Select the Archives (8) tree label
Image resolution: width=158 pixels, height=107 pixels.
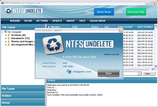pos(18,35)
